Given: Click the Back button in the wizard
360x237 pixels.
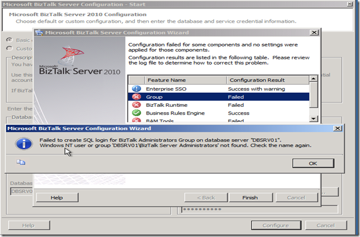Looking at the screenshot, I should coord(206,197).
